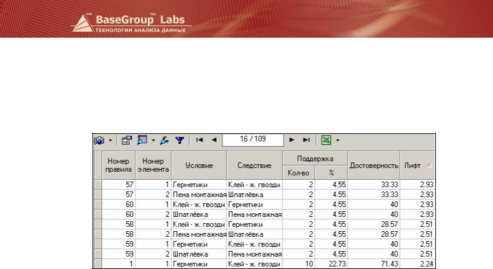The width and height of the screenshot is (493, 269).
Task: Click the Лифт value 2.24
Action: point(417,264)
